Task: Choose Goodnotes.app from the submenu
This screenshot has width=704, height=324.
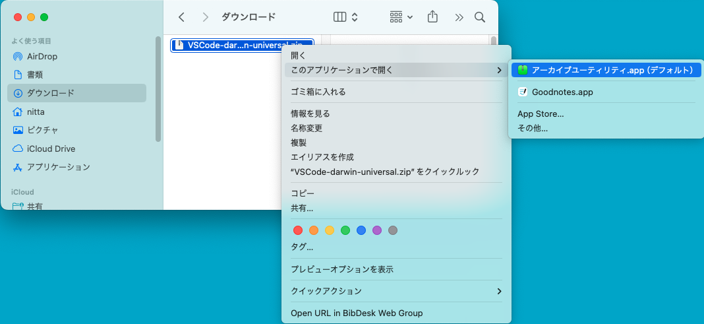Action: [x=562, y=92]
